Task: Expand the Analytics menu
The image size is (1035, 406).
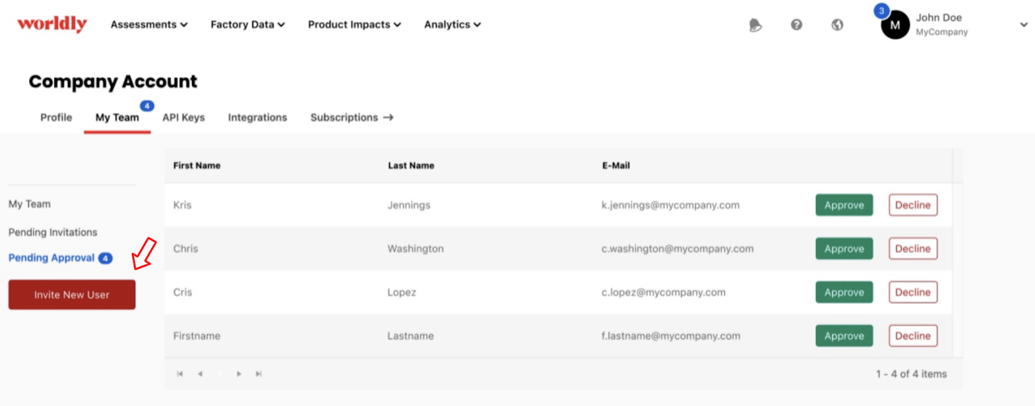Action: [453, 25]
